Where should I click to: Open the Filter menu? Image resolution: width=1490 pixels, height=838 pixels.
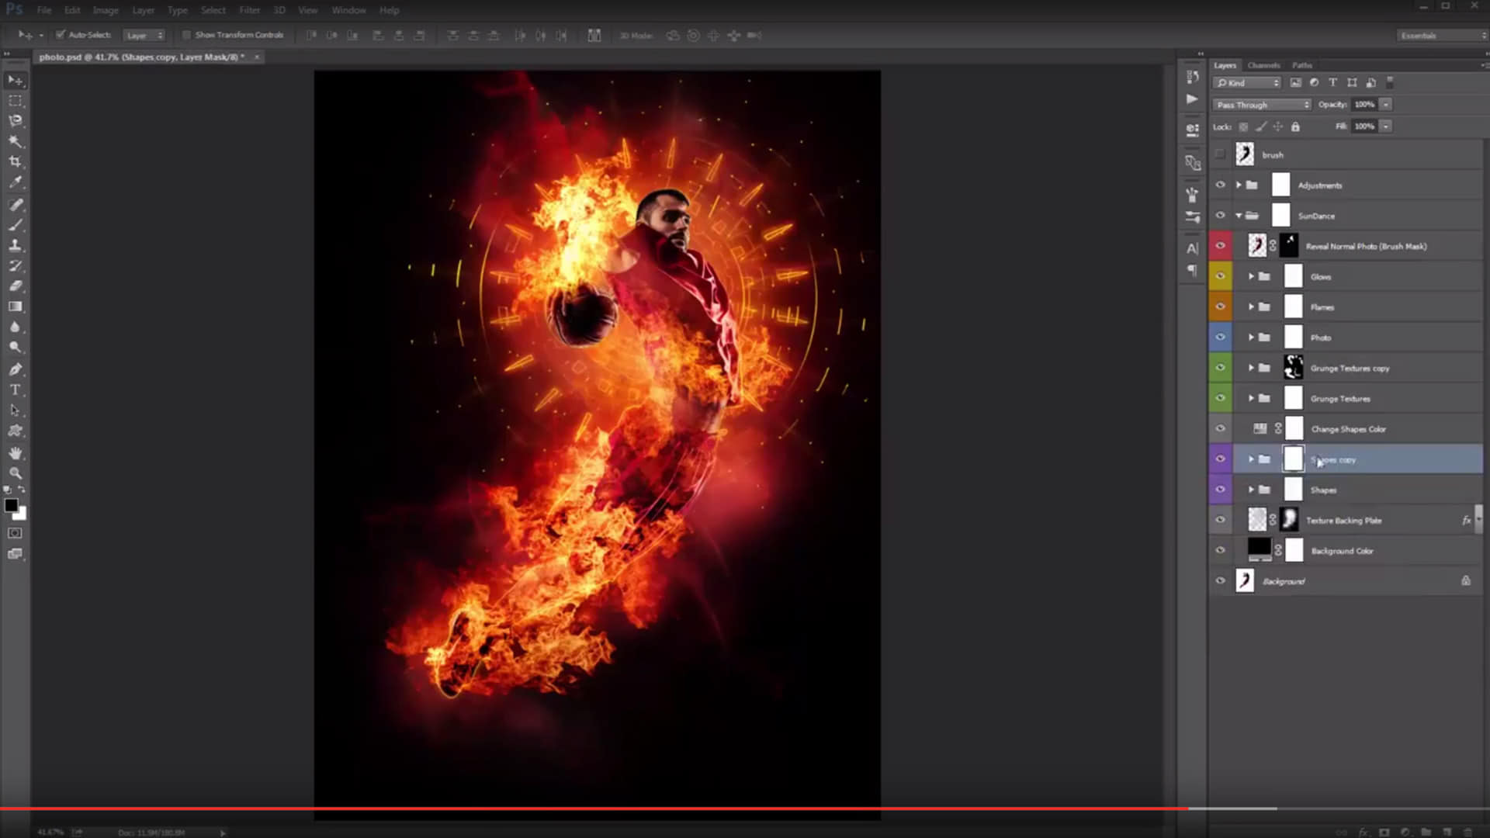coord(249,10)
